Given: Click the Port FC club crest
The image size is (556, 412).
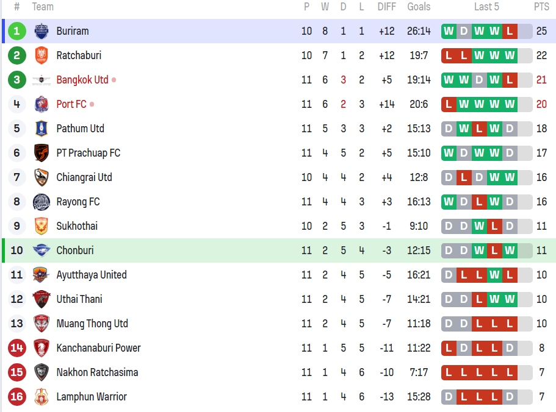Looking at the screenshot, I should tap(42, 104).
